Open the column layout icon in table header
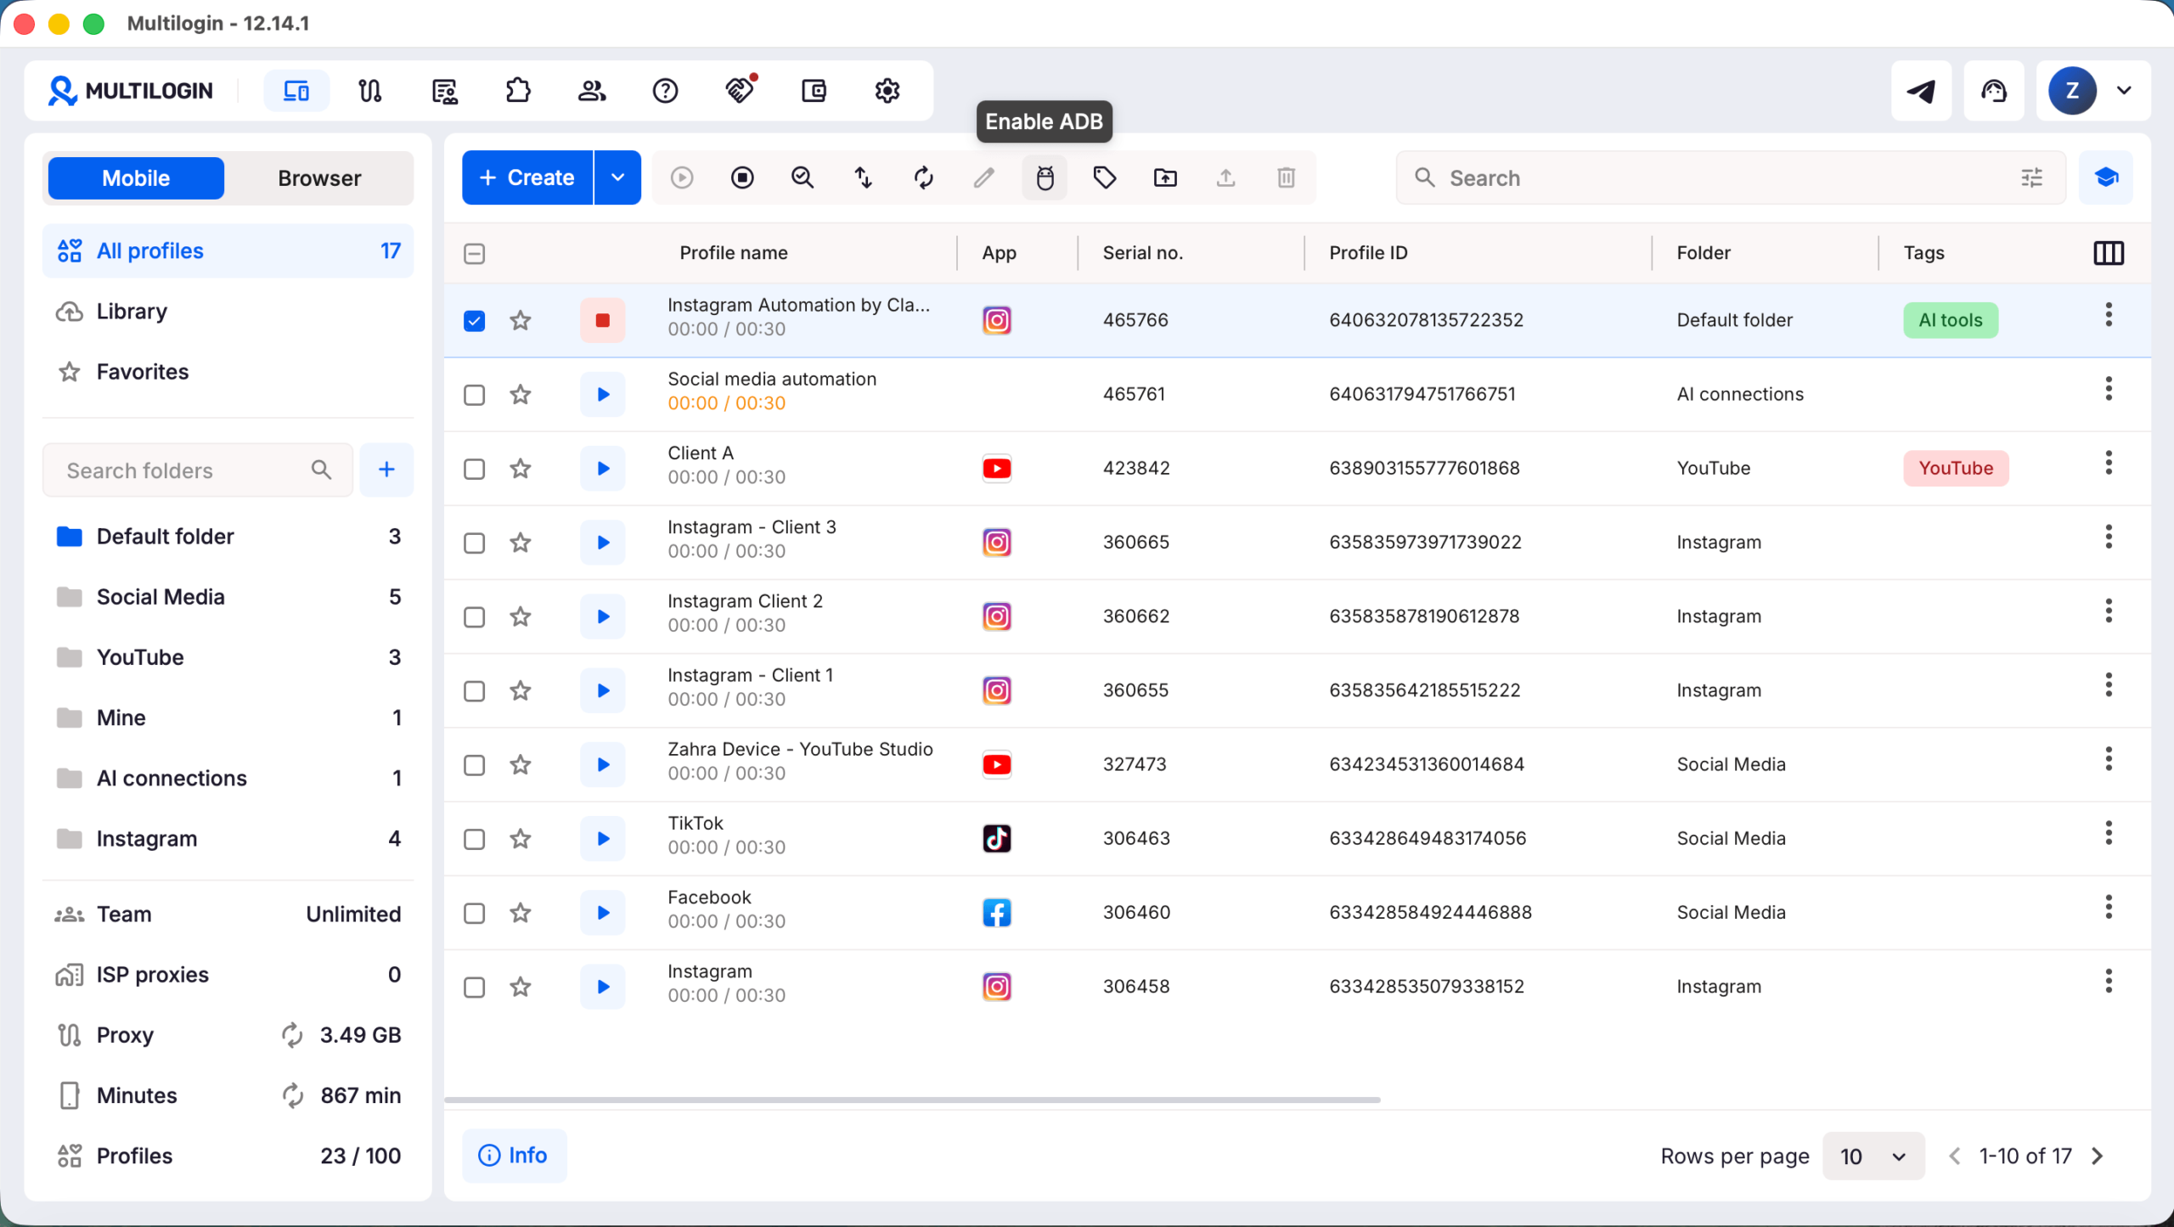 (x=2109, y=253)
